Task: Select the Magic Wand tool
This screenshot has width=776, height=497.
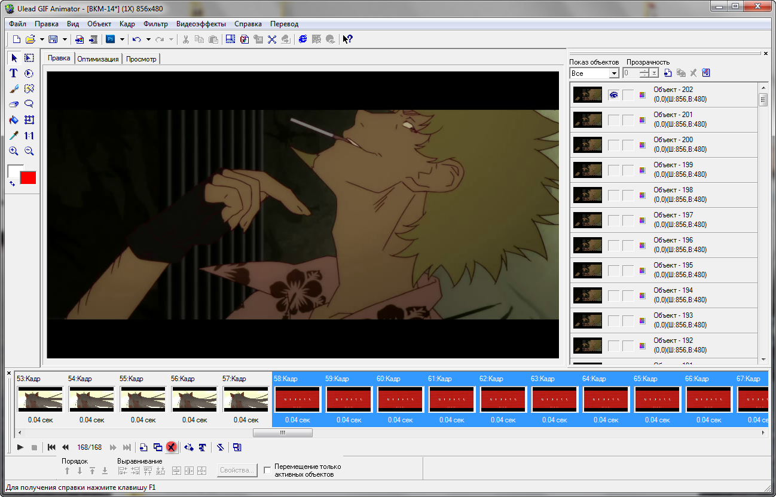Action: click(x=29, y=89)
